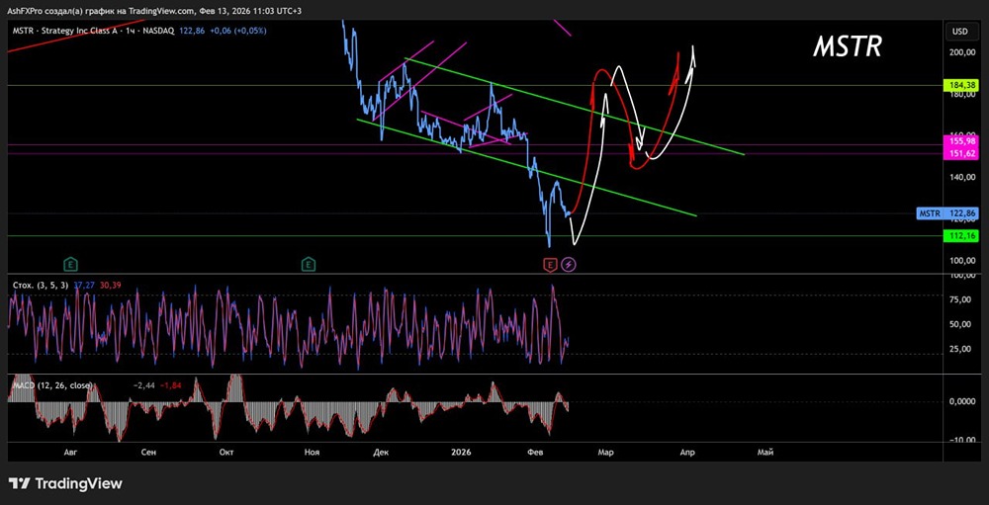Click the Ноя label on the time axis

pyautogui.click(x=312, y=452)
